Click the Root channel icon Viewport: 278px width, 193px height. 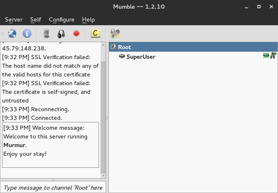113,47
